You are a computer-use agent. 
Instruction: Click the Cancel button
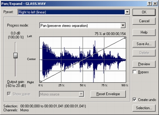[144, 21]
